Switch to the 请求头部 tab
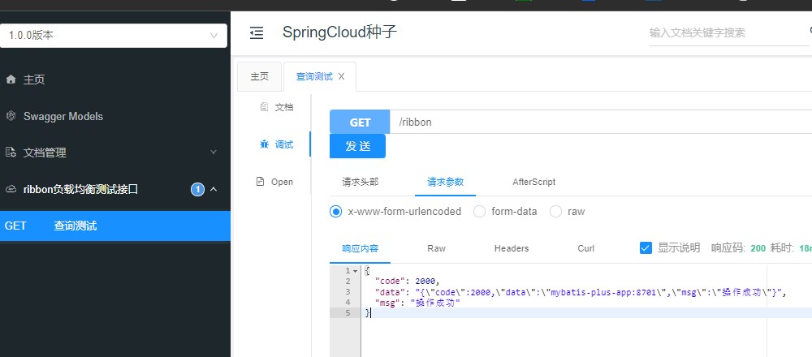 (361, 182)
